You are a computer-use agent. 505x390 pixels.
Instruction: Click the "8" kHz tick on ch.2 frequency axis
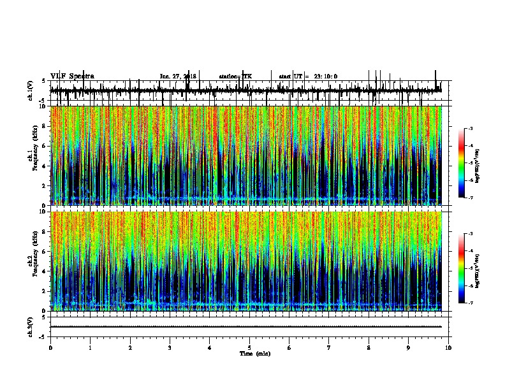pos(44,232)
